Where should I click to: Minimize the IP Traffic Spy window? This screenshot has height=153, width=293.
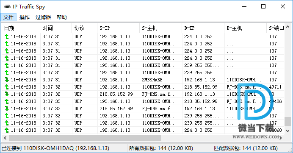click(x=244, y=6)
